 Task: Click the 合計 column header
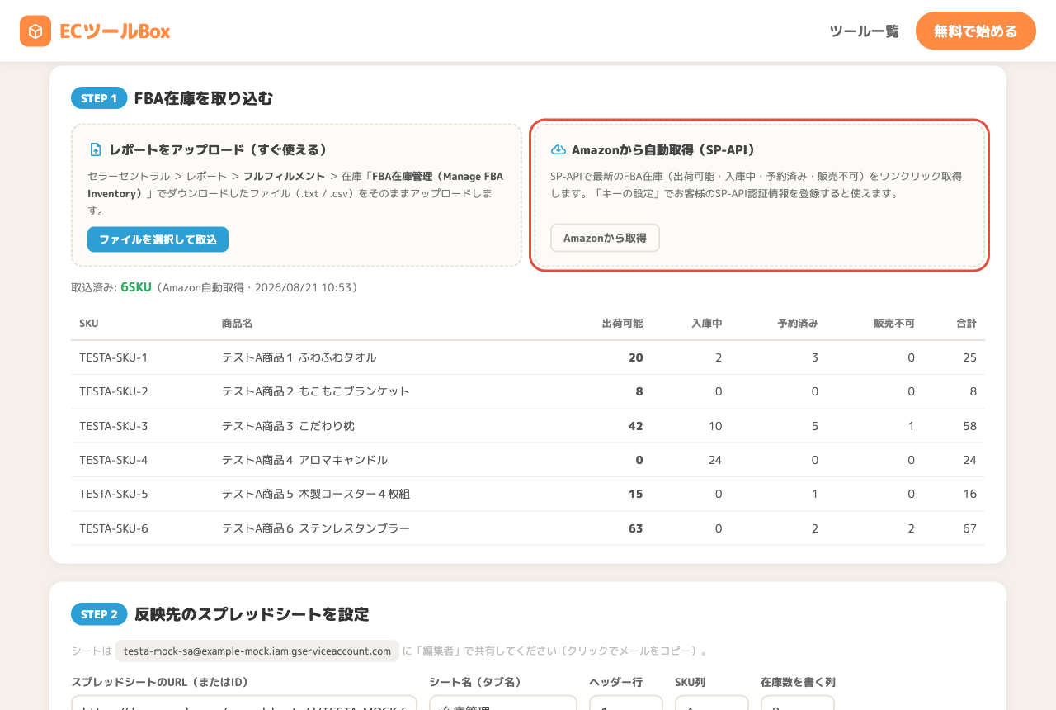tap(966, 323)
